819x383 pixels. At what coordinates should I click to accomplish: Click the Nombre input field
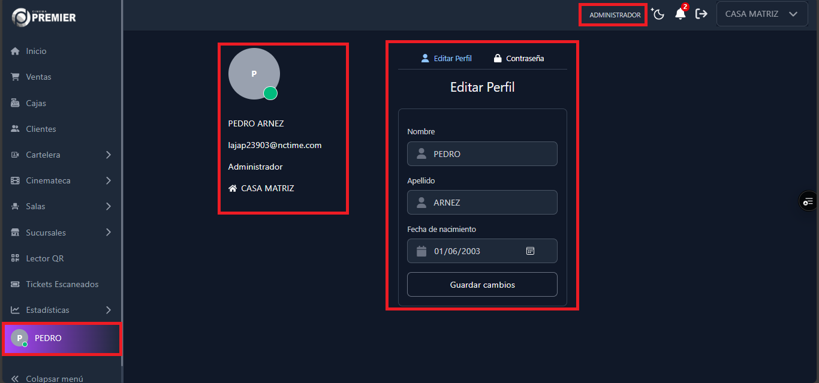click(482, 154)
